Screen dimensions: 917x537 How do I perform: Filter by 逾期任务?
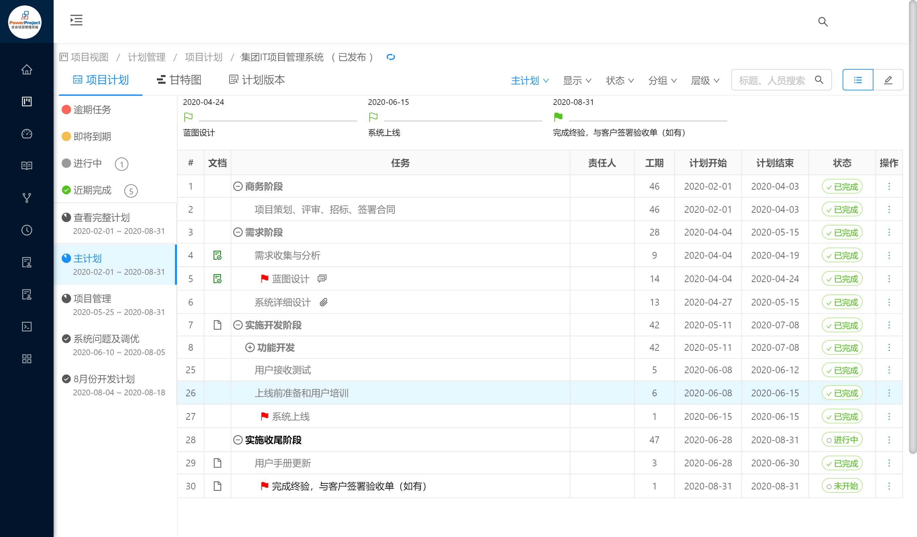[86, 110]
